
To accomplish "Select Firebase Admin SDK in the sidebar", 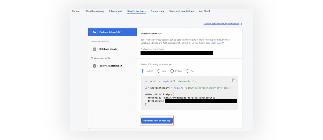I will coord(113,32).
